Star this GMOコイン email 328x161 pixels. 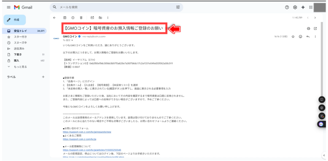[293, 37]
